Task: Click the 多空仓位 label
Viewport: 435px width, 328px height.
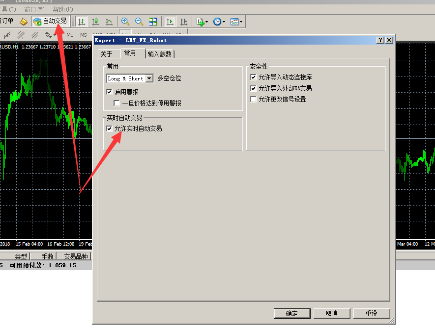Action: click(x=169, y=78)
